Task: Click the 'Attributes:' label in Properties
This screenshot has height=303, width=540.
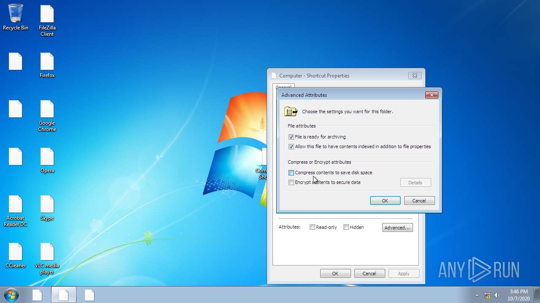Action: coord(289,227)
